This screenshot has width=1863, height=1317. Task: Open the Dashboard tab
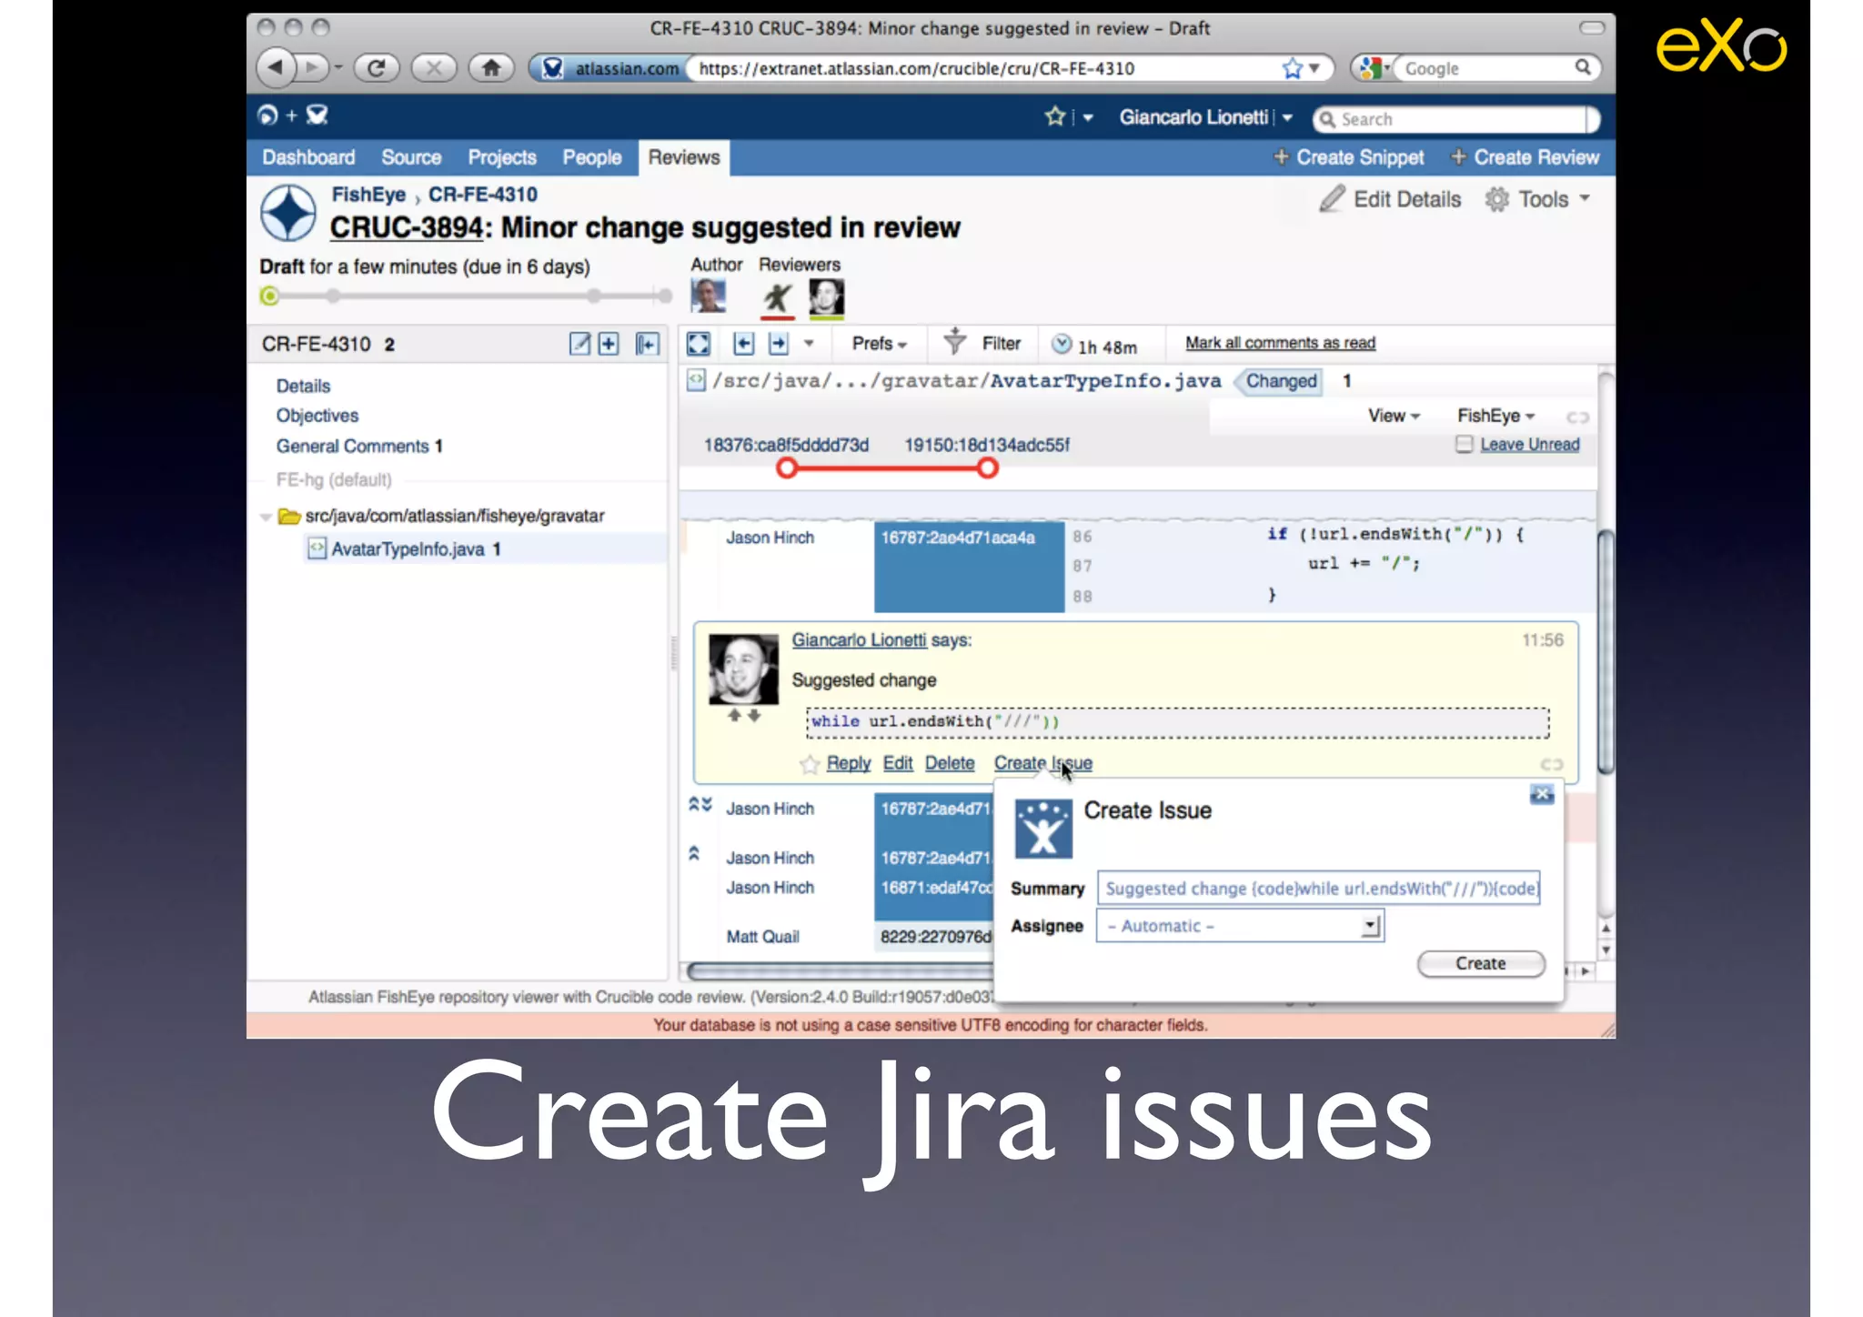tap(308, 157)
